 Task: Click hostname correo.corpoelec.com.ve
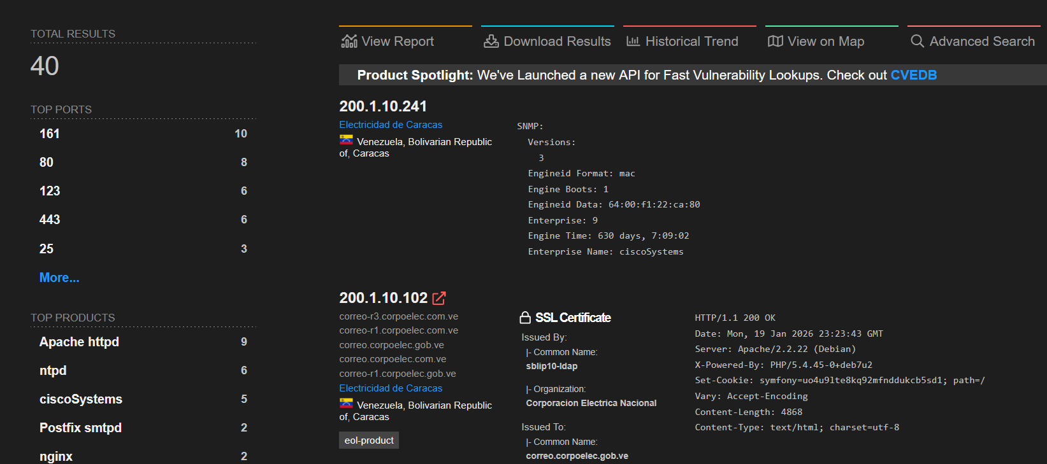click(x=393, y=359)
